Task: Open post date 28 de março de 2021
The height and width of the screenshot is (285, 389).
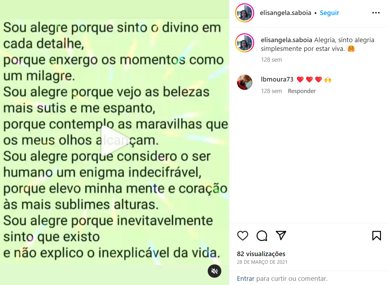Action: (262, 262)
